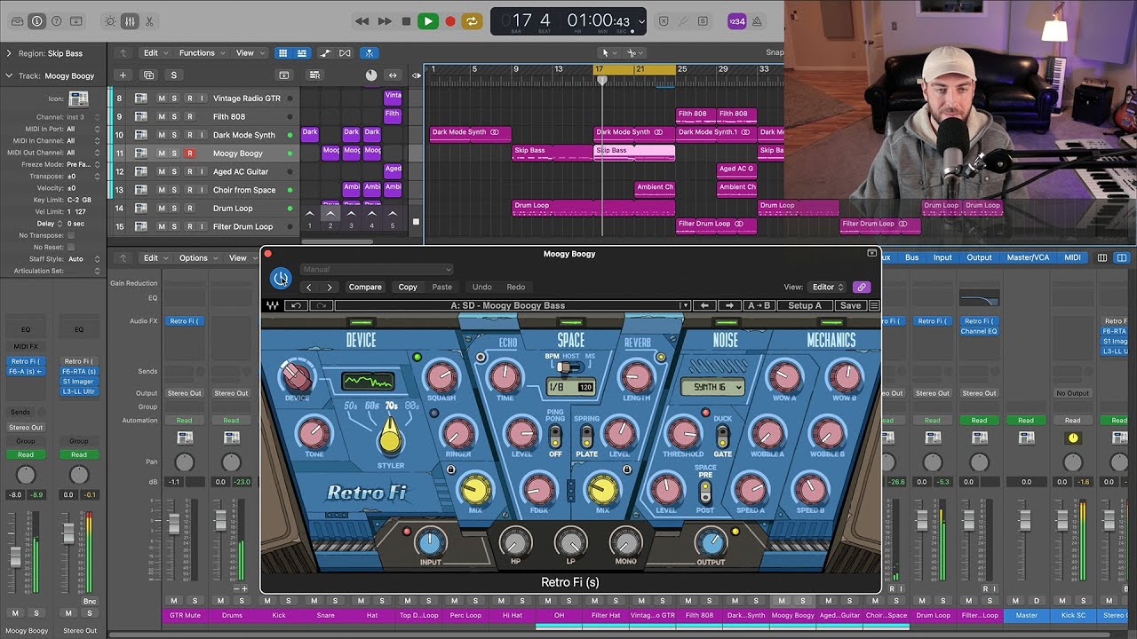Open the Functions menu in tracks area
This screenshot has width=1137, height=639.
click(201, 53)
